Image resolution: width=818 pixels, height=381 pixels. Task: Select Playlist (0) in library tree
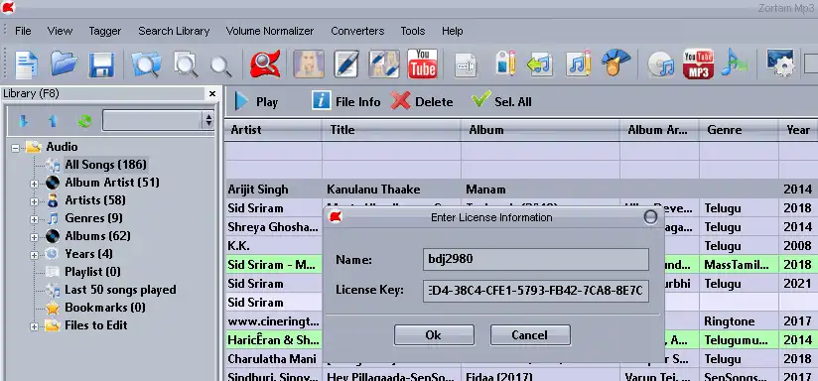92,272
